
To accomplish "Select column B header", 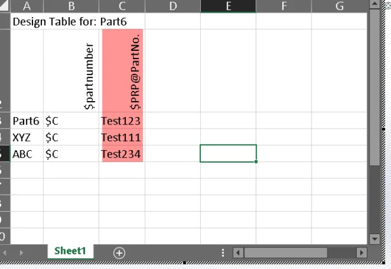I will tap(71, 6).
